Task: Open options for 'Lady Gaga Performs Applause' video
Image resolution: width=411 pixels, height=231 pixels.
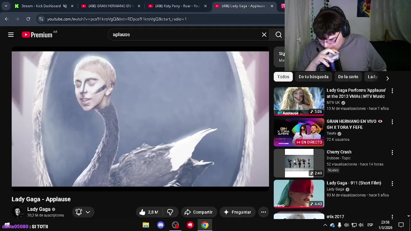Action: tap(392, 91)
